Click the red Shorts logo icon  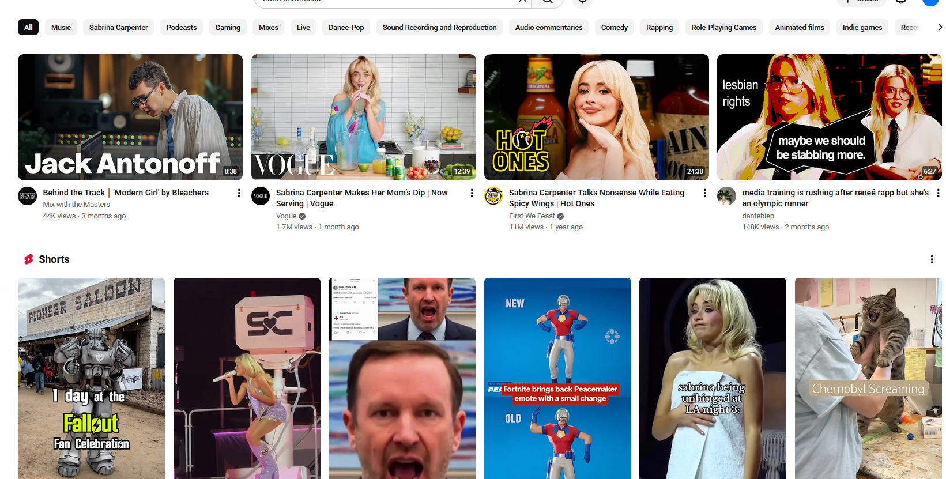point(29,259)
